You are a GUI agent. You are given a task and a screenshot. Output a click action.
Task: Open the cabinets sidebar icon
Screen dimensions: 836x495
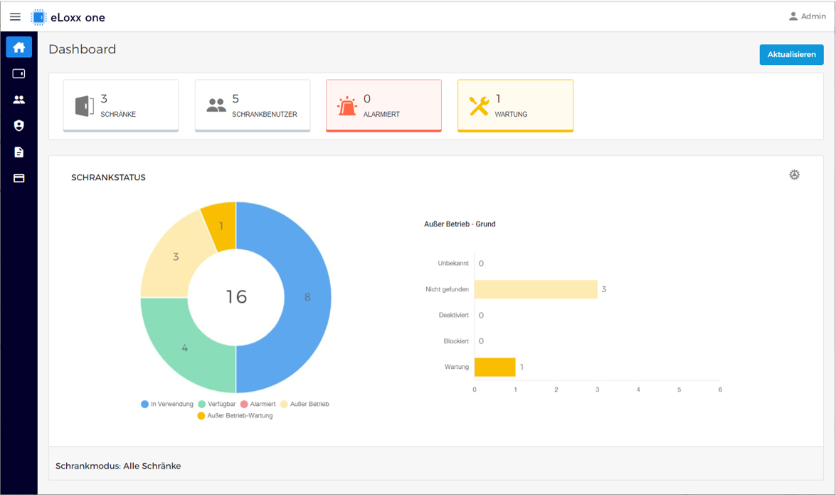click(x=18, y=73)
